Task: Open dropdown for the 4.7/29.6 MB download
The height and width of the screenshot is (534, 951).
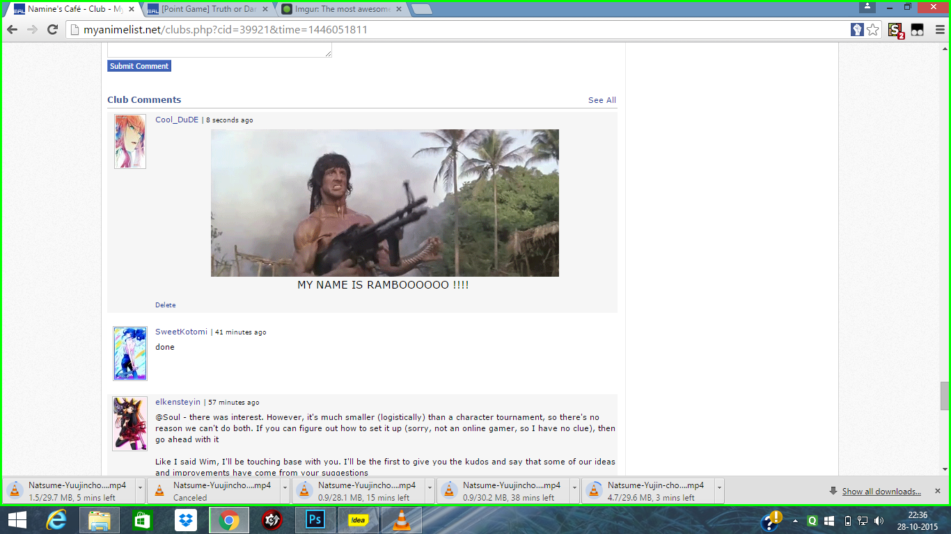Action: [719, 491]
